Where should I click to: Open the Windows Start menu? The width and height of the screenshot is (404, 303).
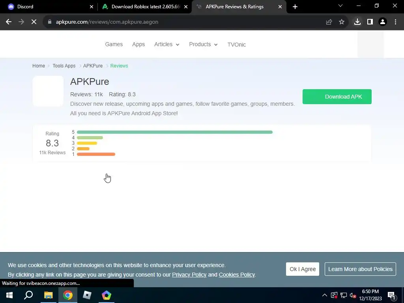(9, 295)
